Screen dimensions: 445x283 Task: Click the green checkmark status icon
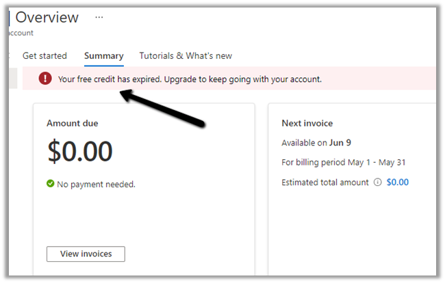click(x=51, y=184)
